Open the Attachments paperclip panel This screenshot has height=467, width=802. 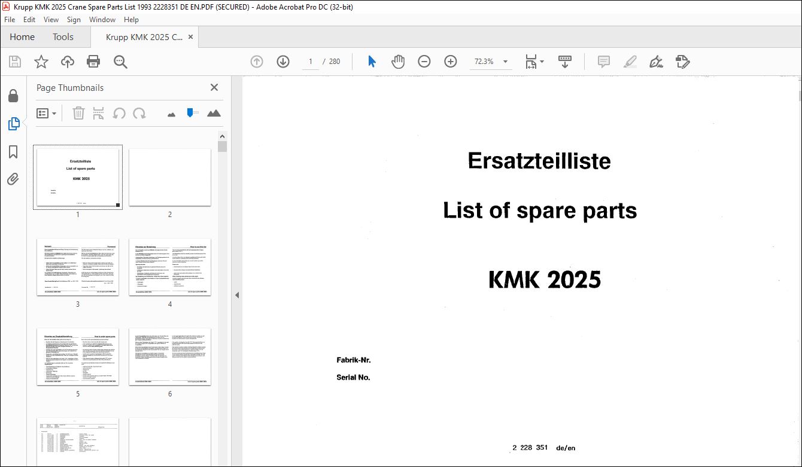click(x=13, y=179)
